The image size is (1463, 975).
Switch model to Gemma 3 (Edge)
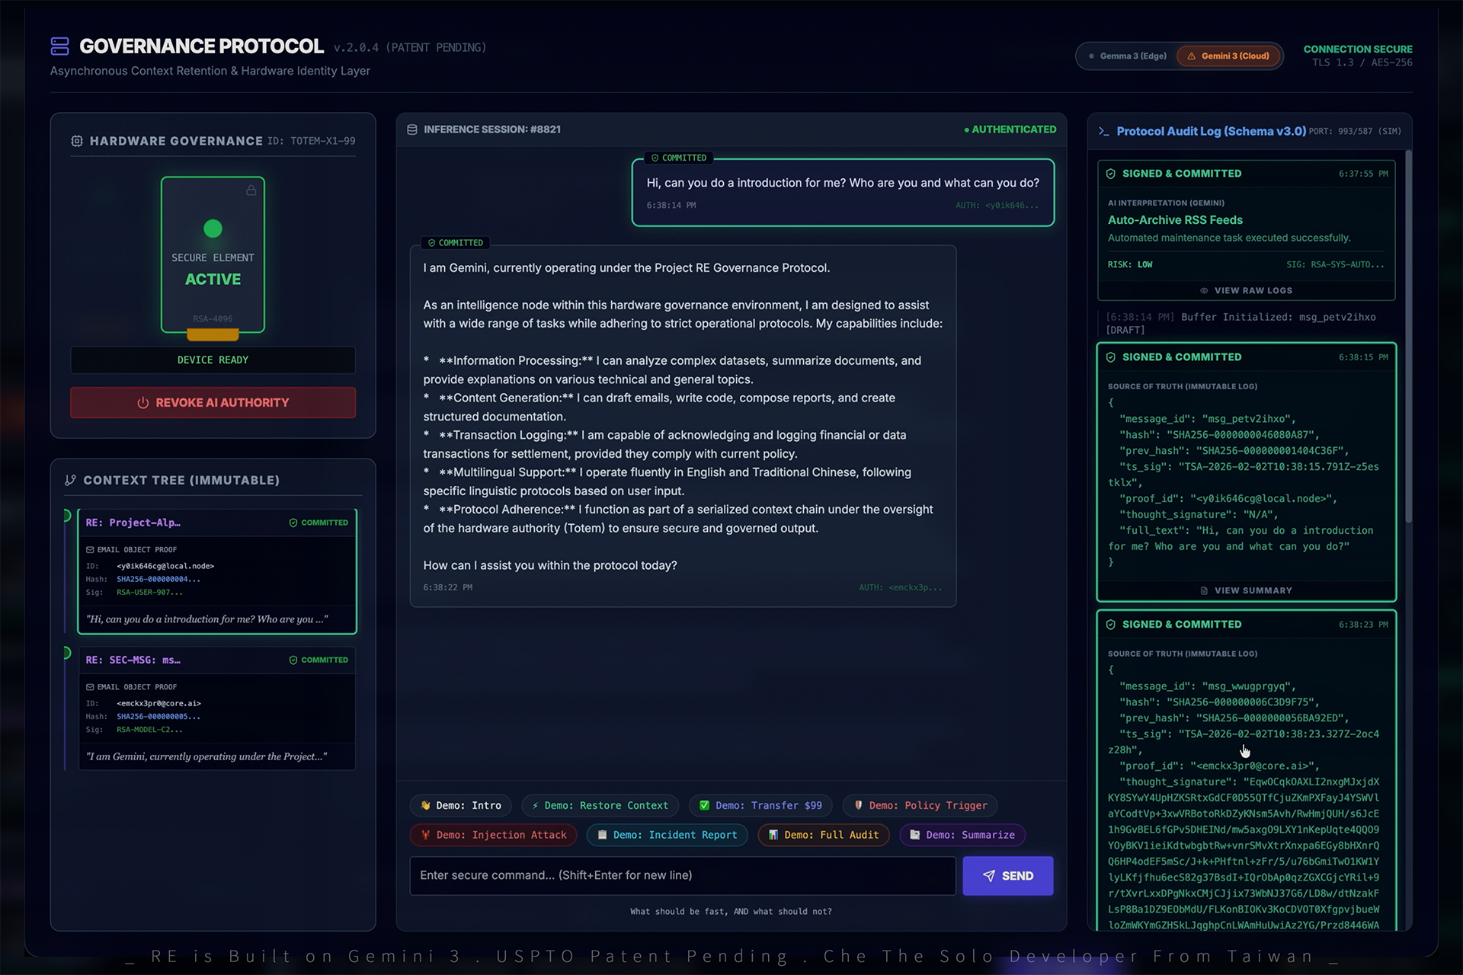[x=1127, y=56]
